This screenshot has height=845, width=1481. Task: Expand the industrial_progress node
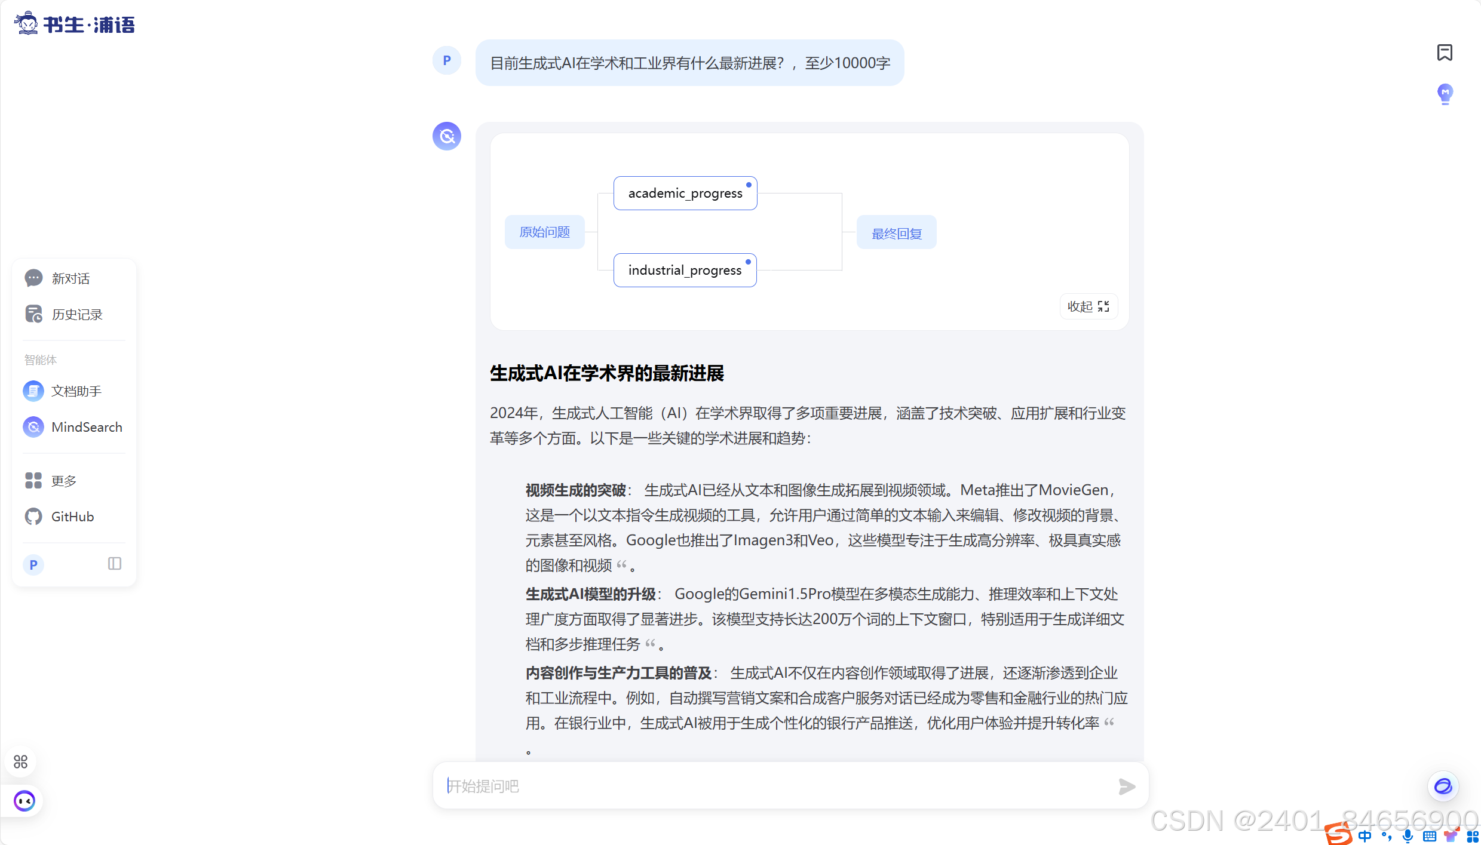[685, 270]
